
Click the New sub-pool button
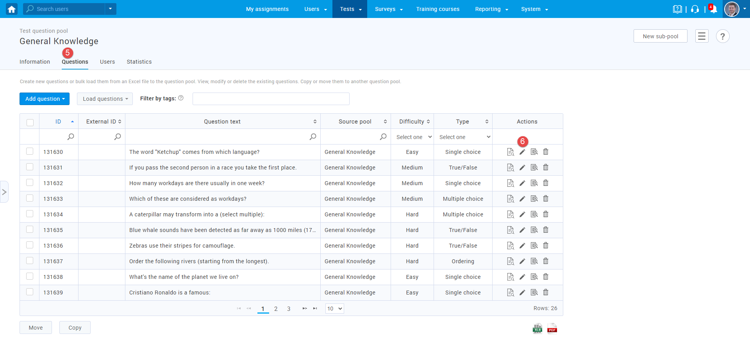pos(660,36)
